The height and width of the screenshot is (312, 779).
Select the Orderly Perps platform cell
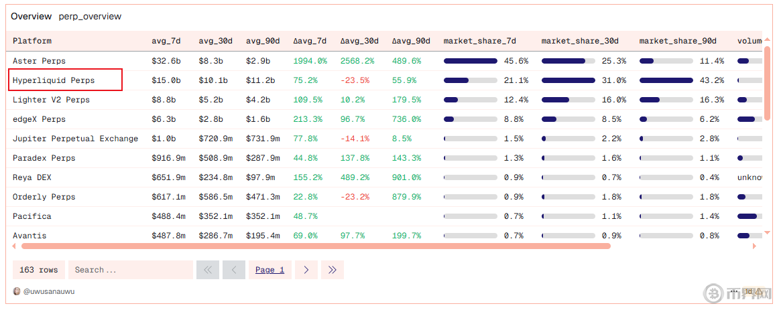(x=44, y=197)
